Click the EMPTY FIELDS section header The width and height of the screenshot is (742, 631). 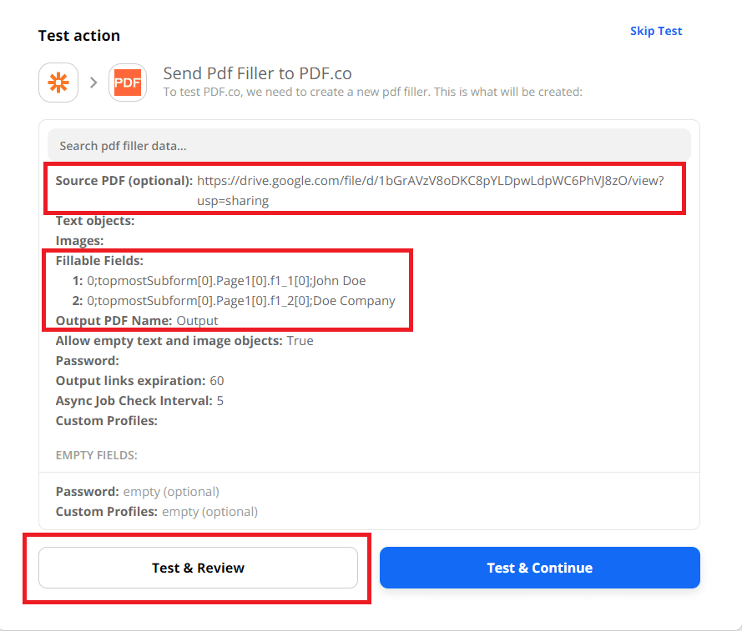pos(96,455)
